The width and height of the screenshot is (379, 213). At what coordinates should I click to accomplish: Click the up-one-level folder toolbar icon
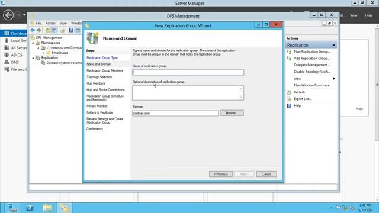point(47,30)
